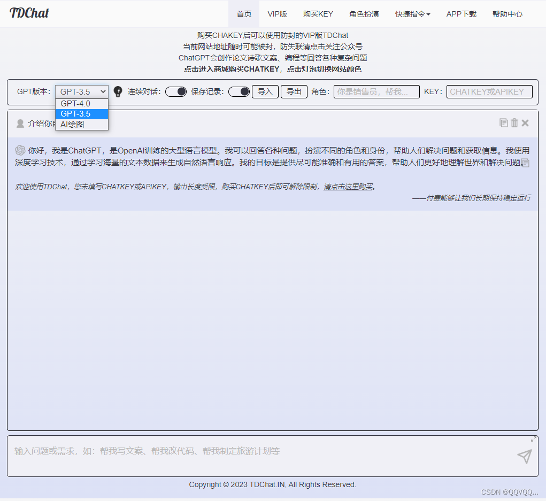Click the 点击进入商城购买CHATKEY bold notice
Image resolution: width=546 pixels, height=501 pixels.
click(x=232, y=70)
